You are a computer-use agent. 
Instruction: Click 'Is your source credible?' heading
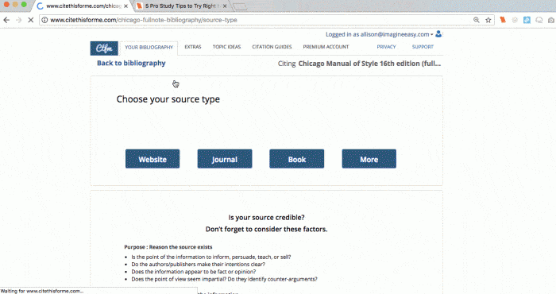pyautogui.click(x=266, y=218)
